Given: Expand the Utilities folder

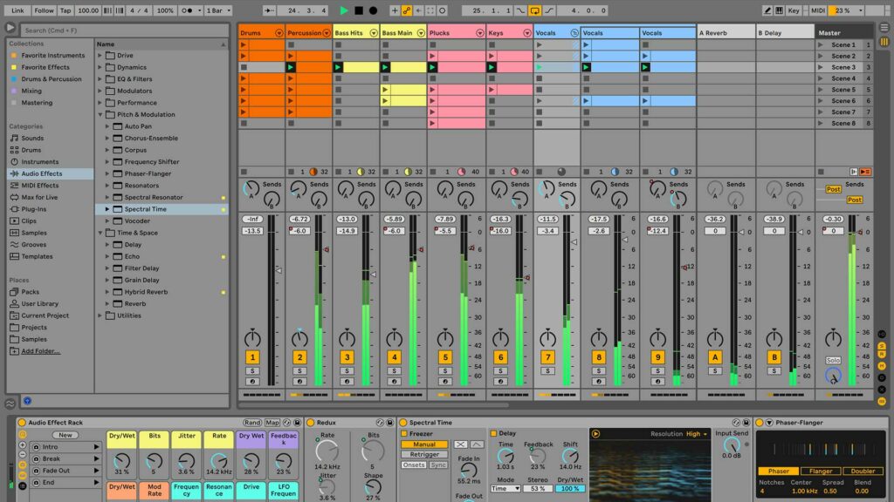Looking at the screenshot, I should (100, 315).
